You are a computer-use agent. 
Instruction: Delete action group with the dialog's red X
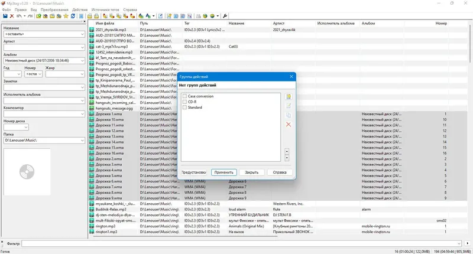[x=289, y=125]
